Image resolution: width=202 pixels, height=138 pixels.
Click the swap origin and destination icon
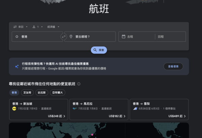click(64, 37)
